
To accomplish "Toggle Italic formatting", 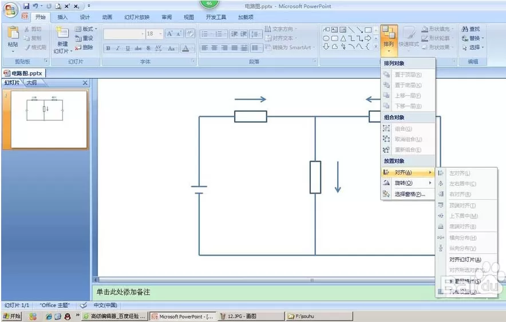I will tap(118, 48).
